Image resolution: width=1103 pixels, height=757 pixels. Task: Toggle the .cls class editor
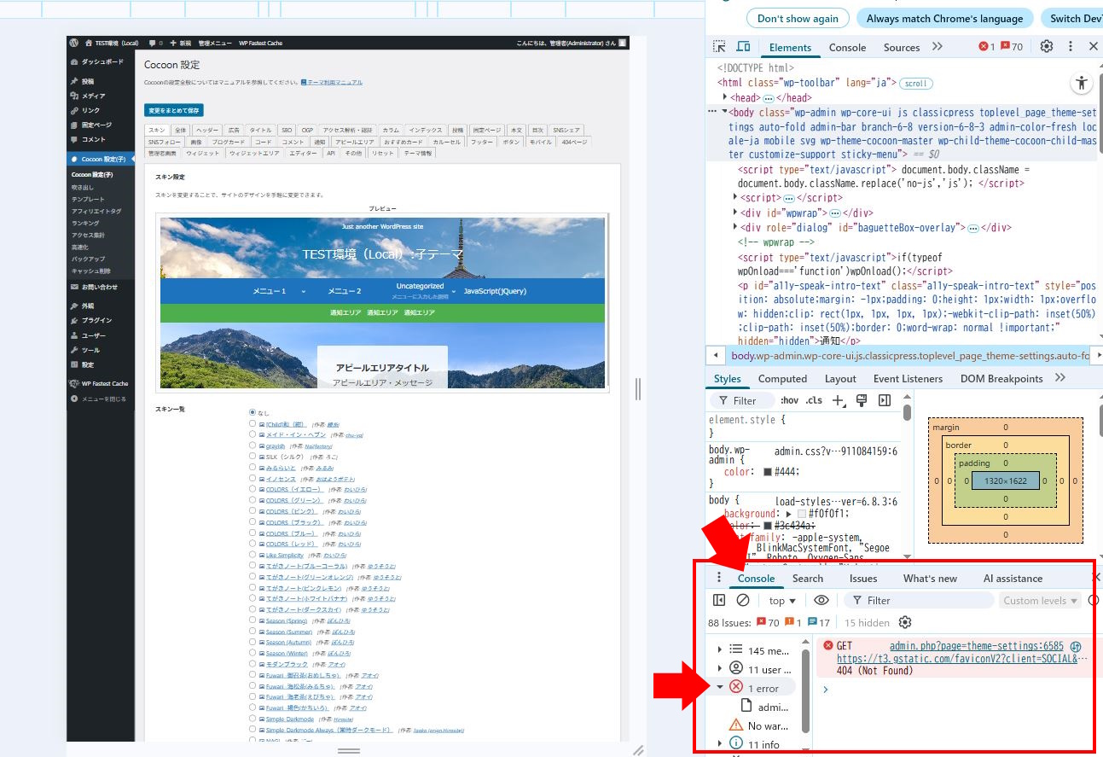814,400
